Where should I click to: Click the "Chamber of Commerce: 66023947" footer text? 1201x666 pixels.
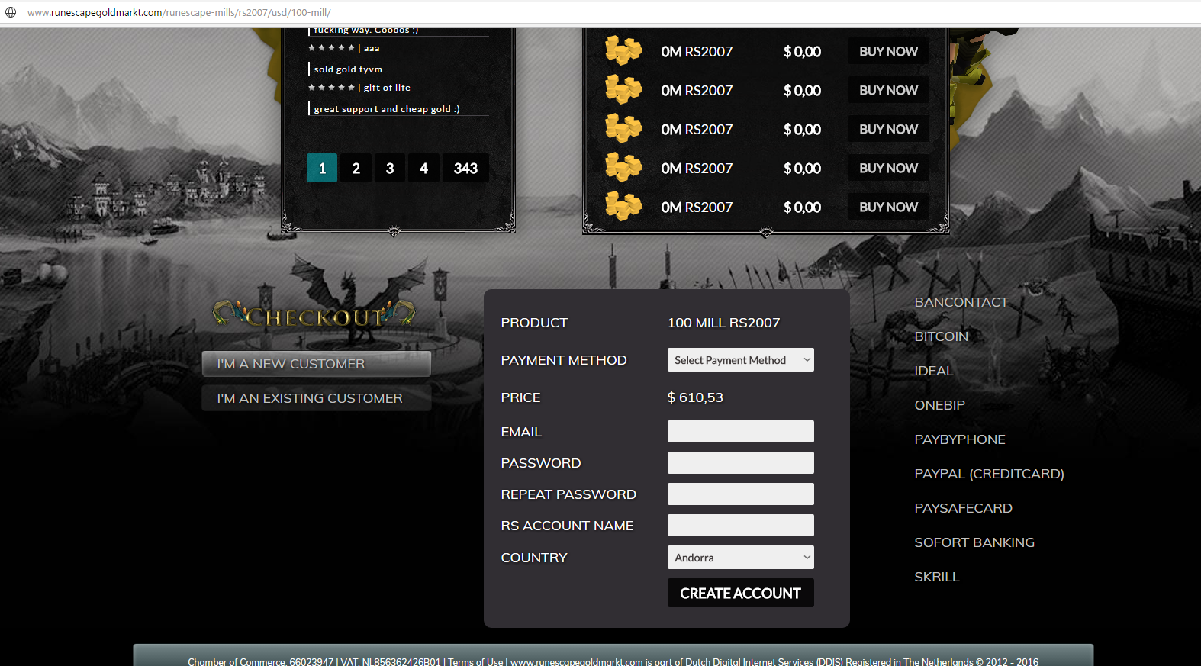click(x=260, y=661)
